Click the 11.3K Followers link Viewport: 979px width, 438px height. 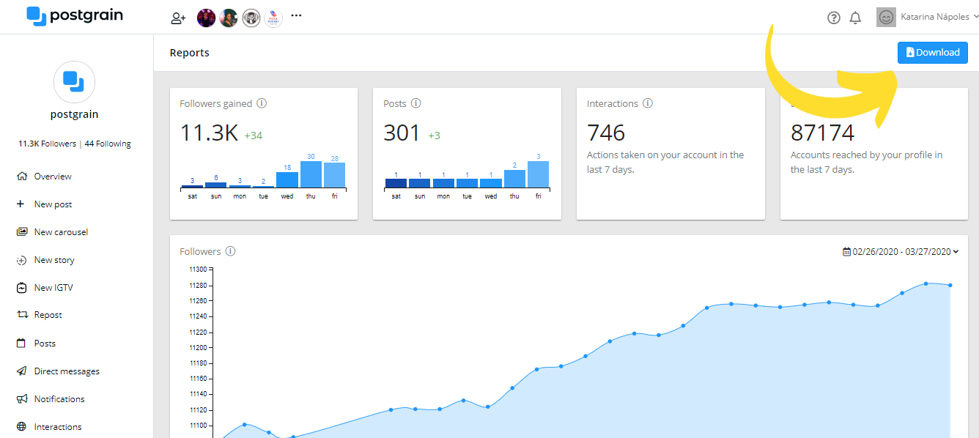pyautogui.click(x=47, y=144)
